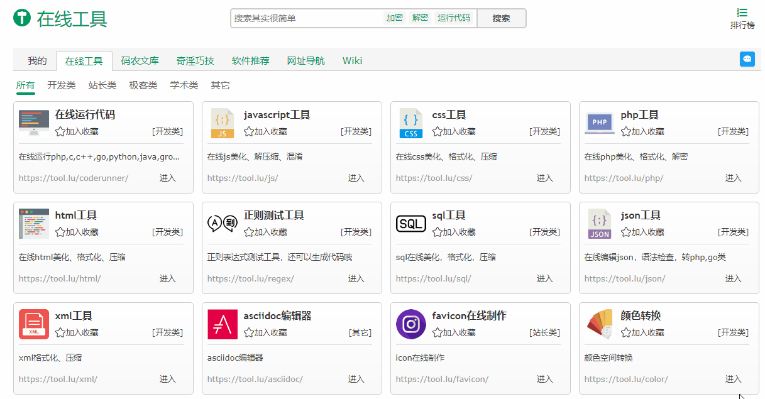Filter tools by 学术类 category
This screenshot has height=399, width=765.
pyautogui.click(x=184, y=85)
